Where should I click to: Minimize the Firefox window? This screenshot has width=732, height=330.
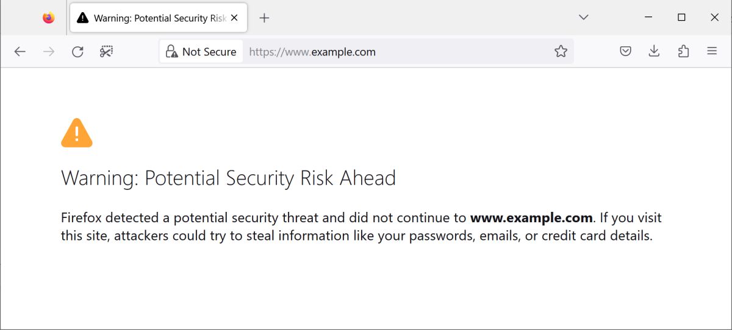point(649,18)
